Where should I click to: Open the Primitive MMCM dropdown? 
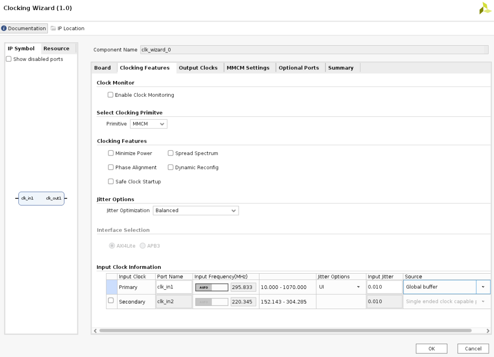pos(148,124)
